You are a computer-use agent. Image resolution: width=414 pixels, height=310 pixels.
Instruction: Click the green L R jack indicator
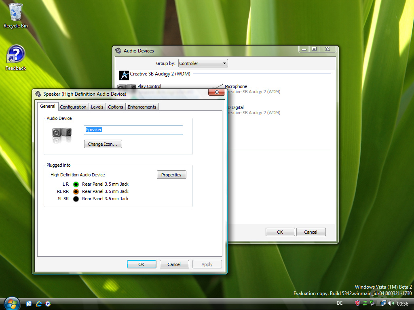[x=76, y=184]
